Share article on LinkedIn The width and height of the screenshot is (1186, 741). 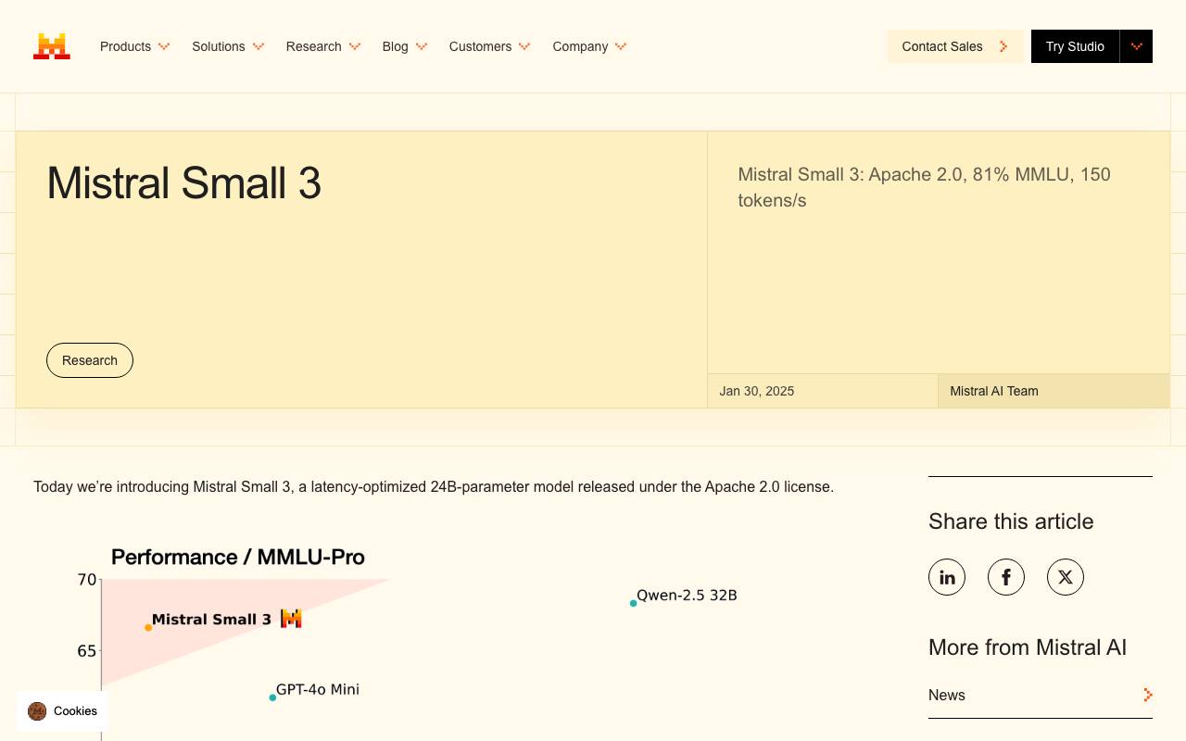947,577
